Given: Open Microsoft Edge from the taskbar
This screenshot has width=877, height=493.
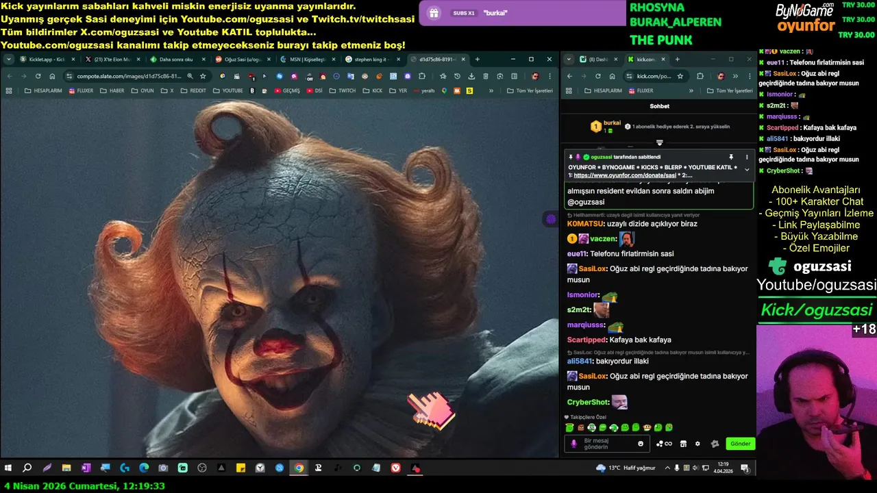Looking at the screenshot, I should (x=144, y=468).
